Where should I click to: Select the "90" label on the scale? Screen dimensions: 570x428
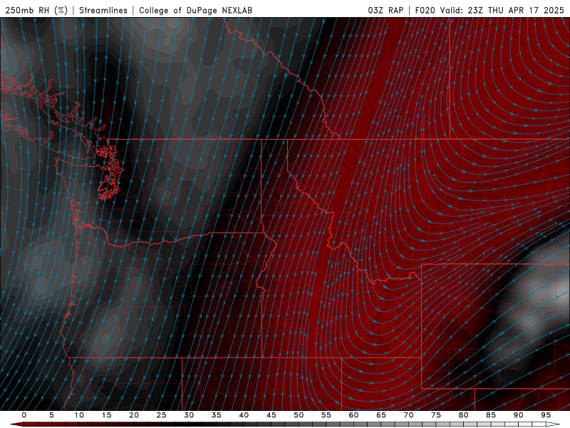pyautogui.click(x=519, y=415)
